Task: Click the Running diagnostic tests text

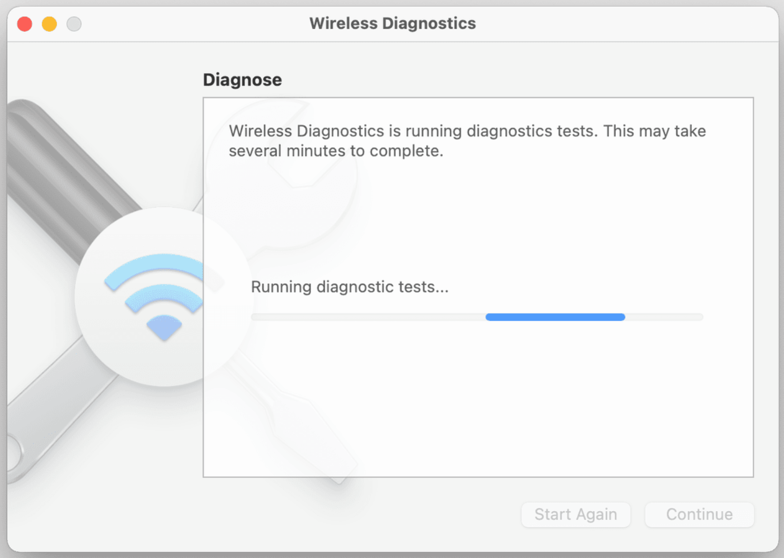Action: point(349,287)
